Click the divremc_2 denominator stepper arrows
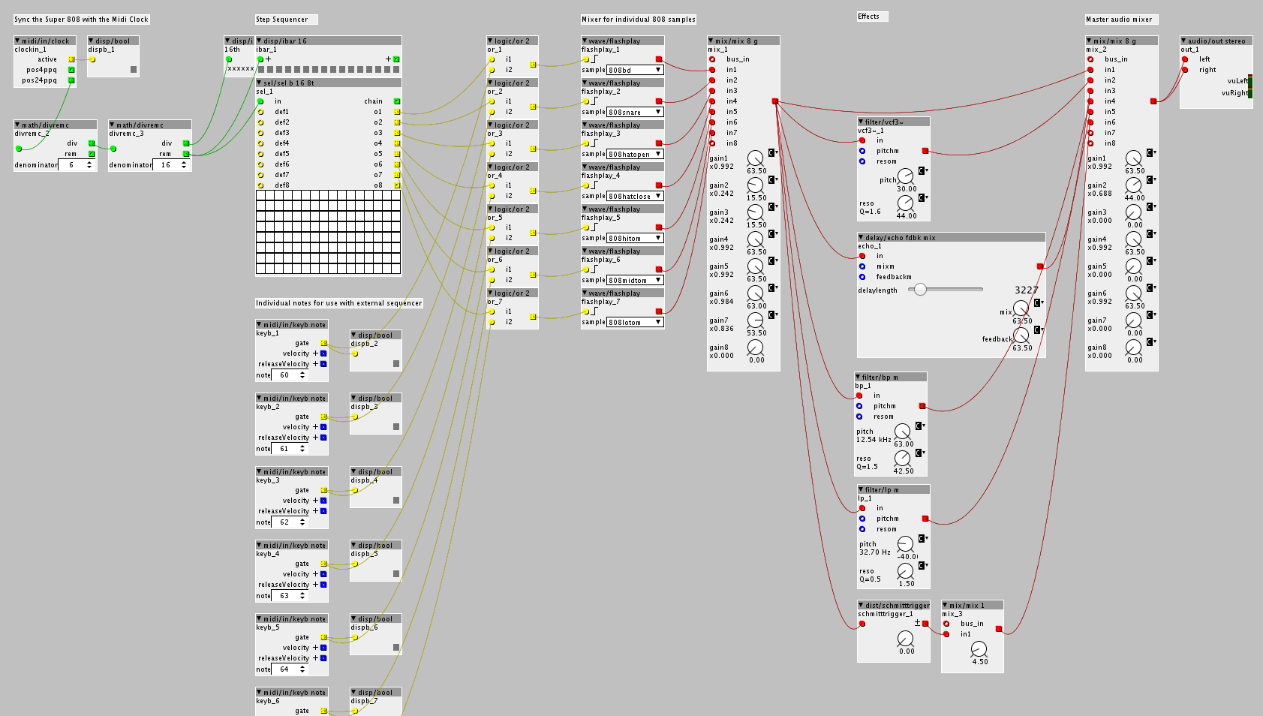Screen dimensions: 1263x716 pos(89,164)
